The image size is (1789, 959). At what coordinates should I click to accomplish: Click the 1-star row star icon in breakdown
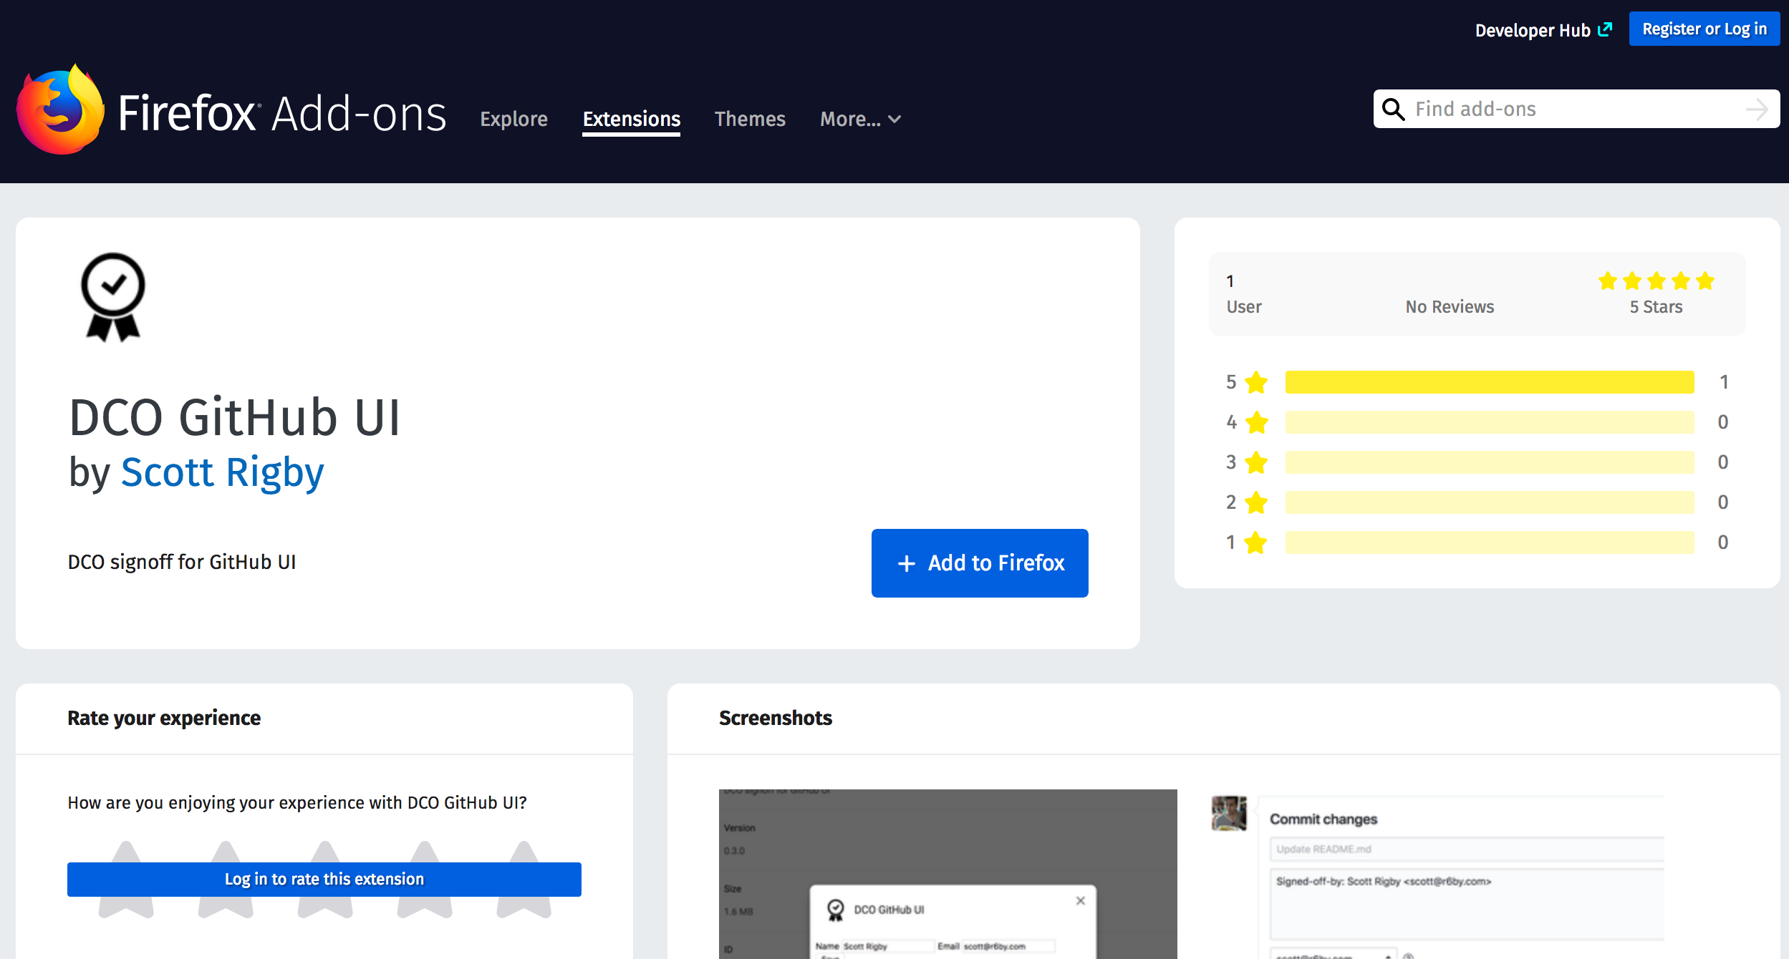[x=1257, y=542]
